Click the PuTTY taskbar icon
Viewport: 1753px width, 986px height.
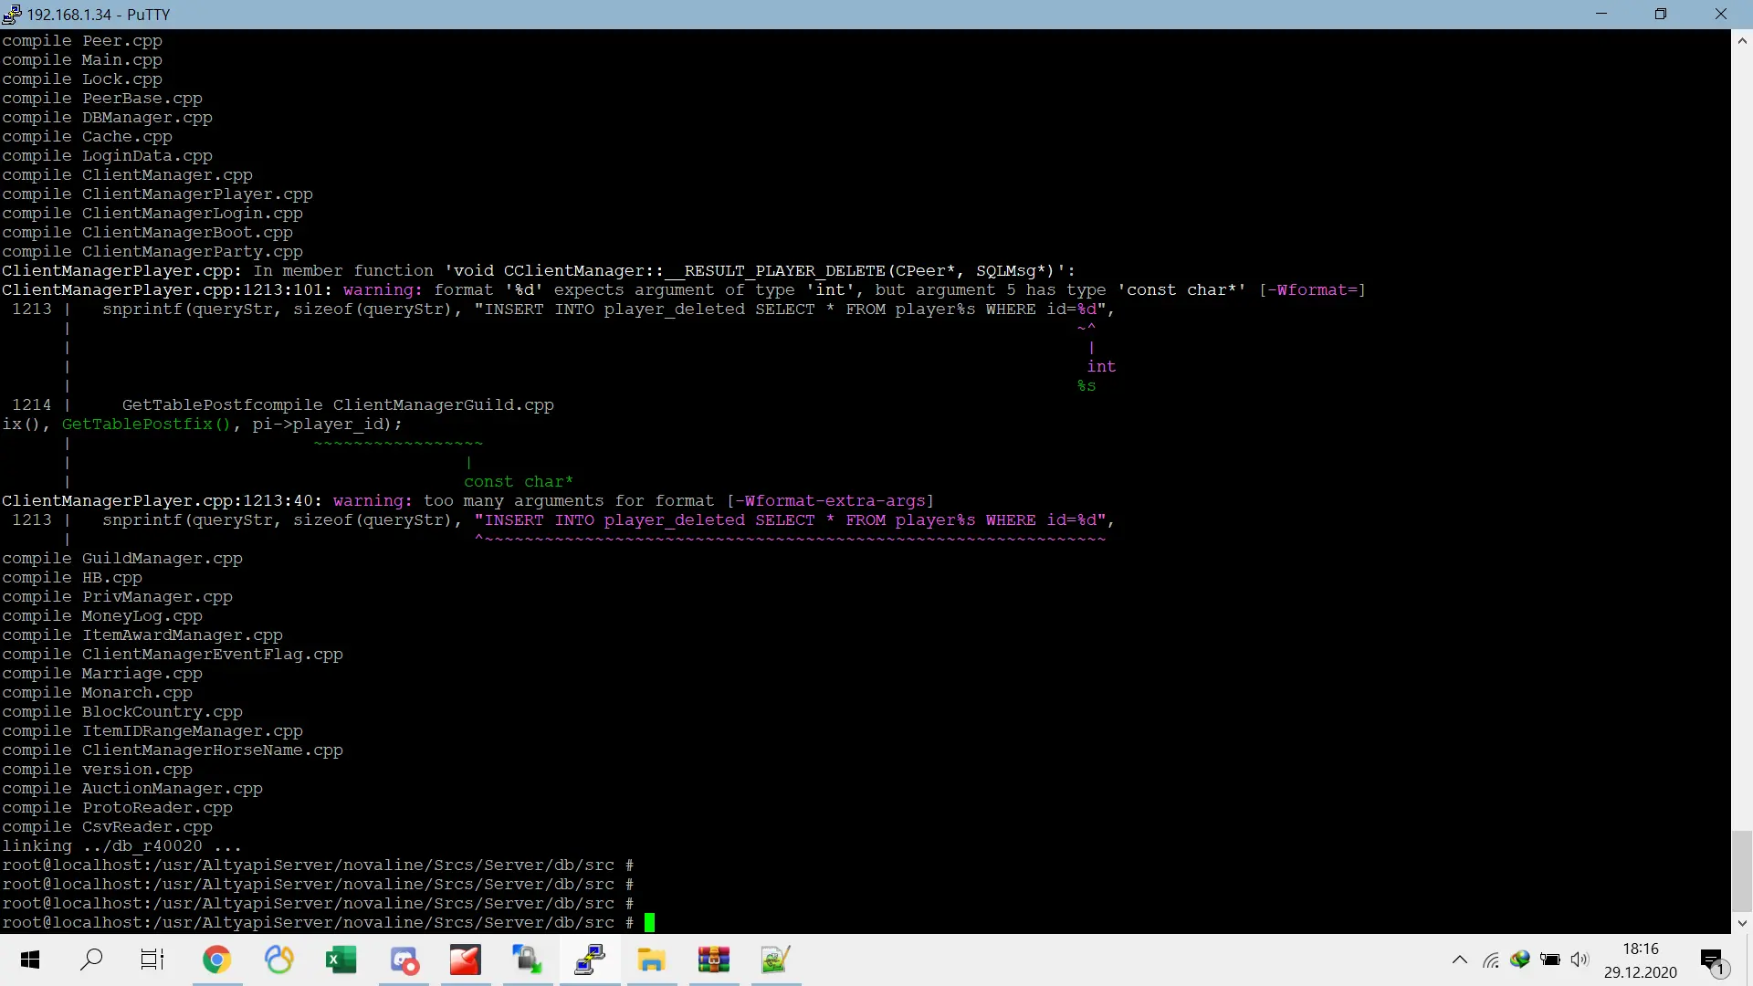click(590, 960)
